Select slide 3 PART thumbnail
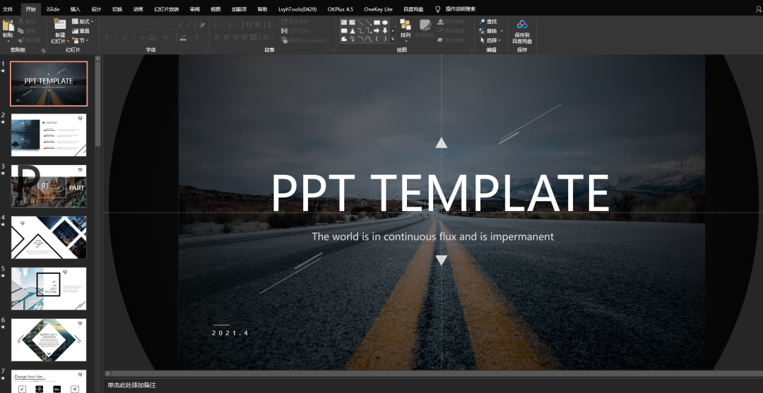 pyautogui.click(x=49, y=186)
